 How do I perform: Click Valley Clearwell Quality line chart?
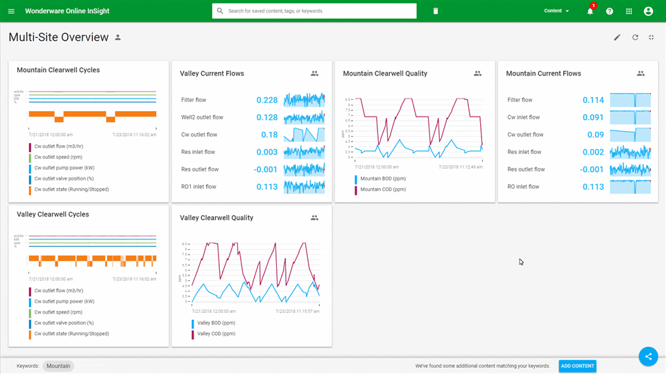(x=256, y=273)
